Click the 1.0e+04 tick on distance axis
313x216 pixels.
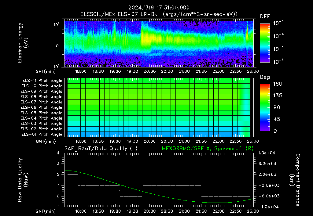point(267,153)
